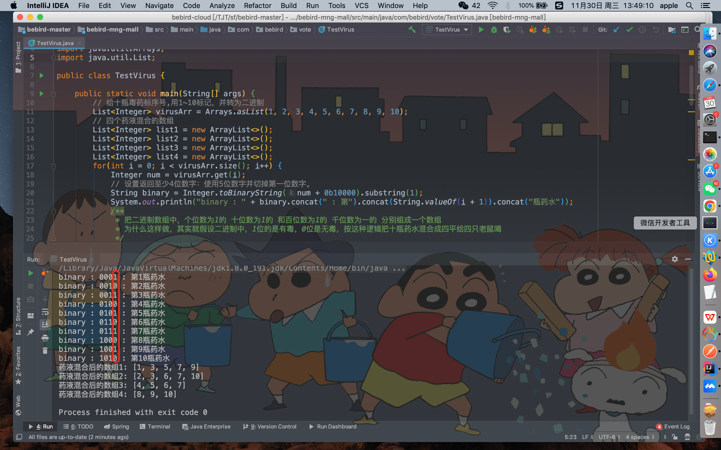Click the restore layout icon in Run panel

click(x=30, y=315)
